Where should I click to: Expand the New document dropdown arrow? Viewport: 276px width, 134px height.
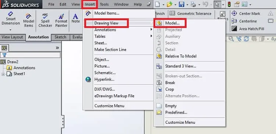tap(163, 4)
